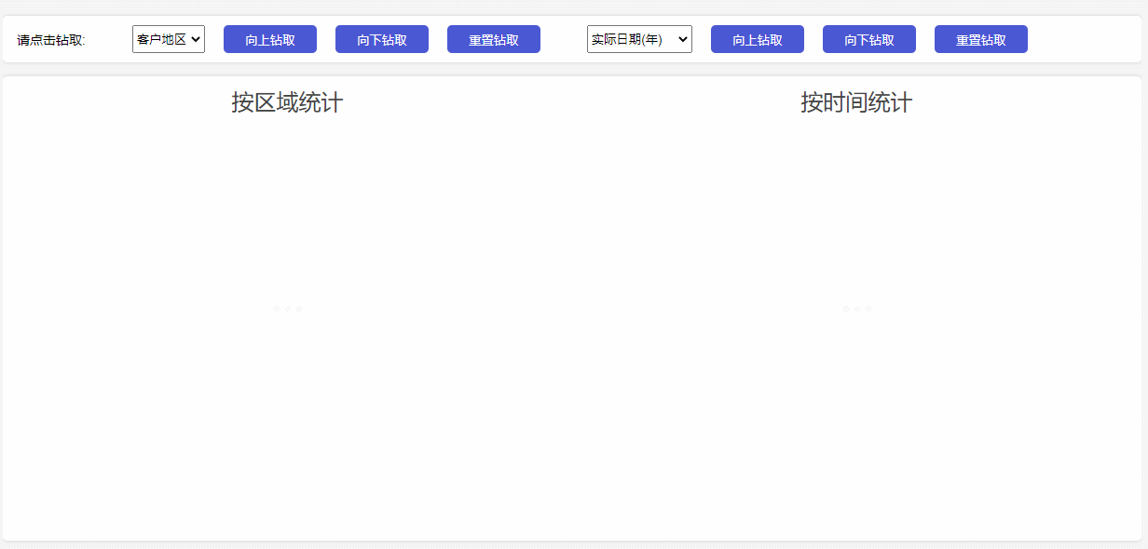Drill up on the region chart
The height and width of the screenshot is (549, 1148).
pos(269,38)
